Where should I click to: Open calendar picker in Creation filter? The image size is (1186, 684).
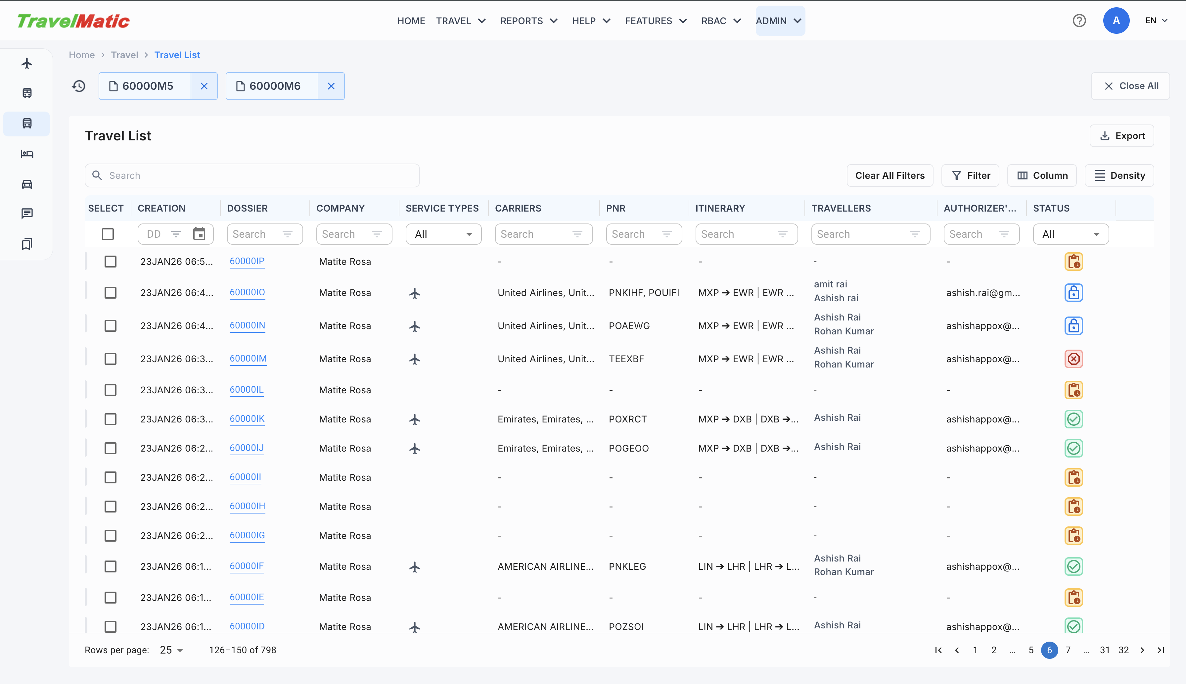click(x=199, y=234)
